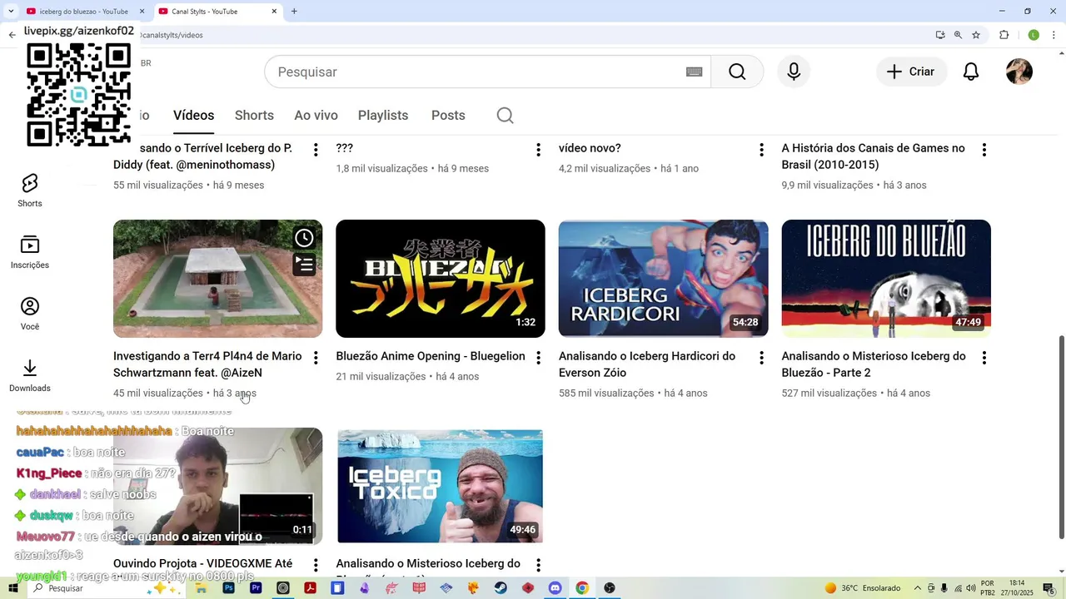Open Downloads in sidebar

(x=30, y=376)
